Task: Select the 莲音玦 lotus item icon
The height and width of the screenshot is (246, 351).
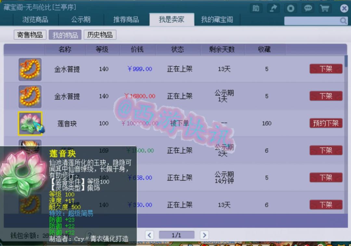Action: [30, 123]
